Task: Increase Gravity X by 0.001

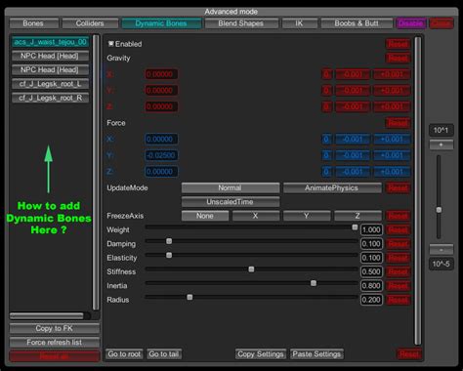Action: [392, 74]
